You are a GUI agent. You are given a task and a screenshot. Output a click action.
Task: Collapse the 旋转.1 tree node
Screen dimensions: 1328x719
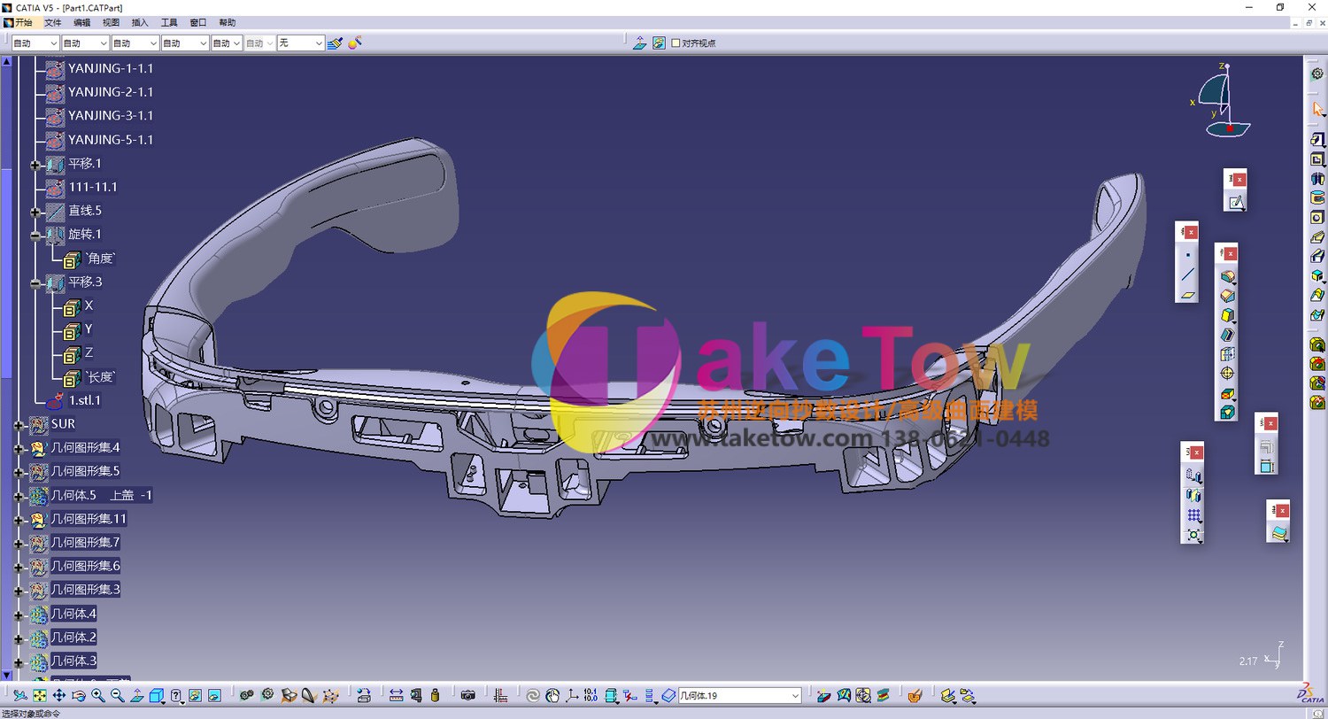[35, 236]
